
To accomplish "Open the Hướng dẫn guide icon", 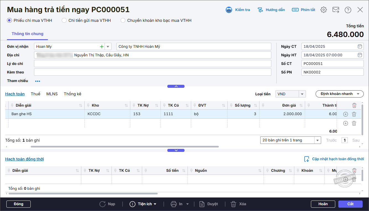I will coord(260,10).
